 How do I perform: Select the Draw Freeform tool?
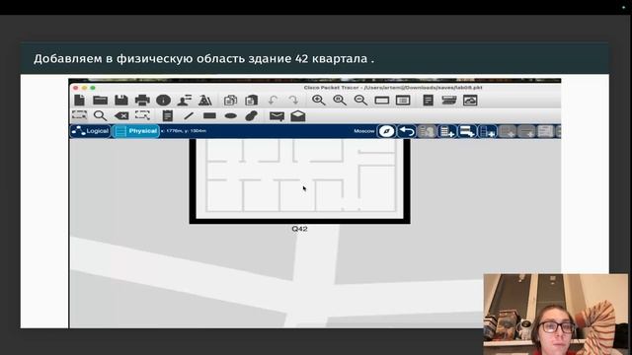point(252,116)
